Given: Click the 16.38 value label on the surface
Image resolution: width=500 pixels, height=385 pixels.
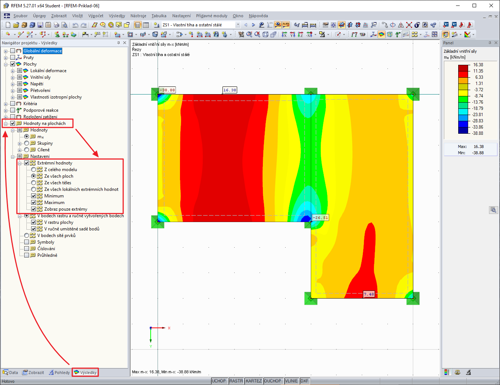Looking at the screenshot, I should pyautogui.click(x=230, y=90).
